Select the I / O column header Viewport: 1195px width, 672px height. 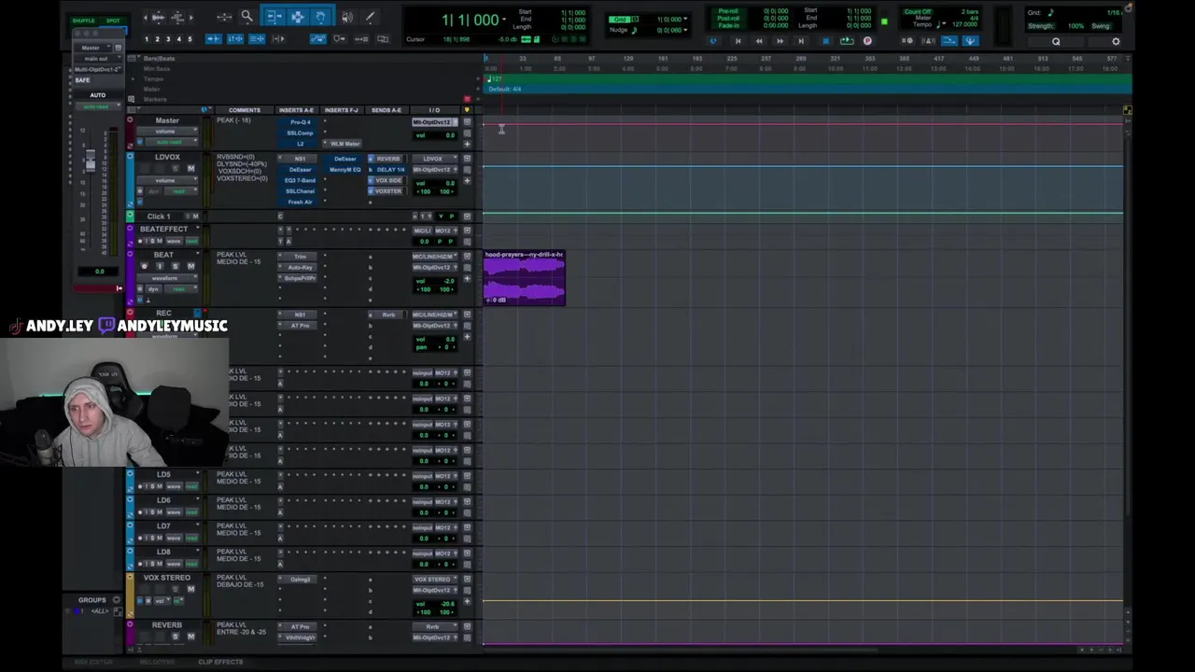click(434, 110)
